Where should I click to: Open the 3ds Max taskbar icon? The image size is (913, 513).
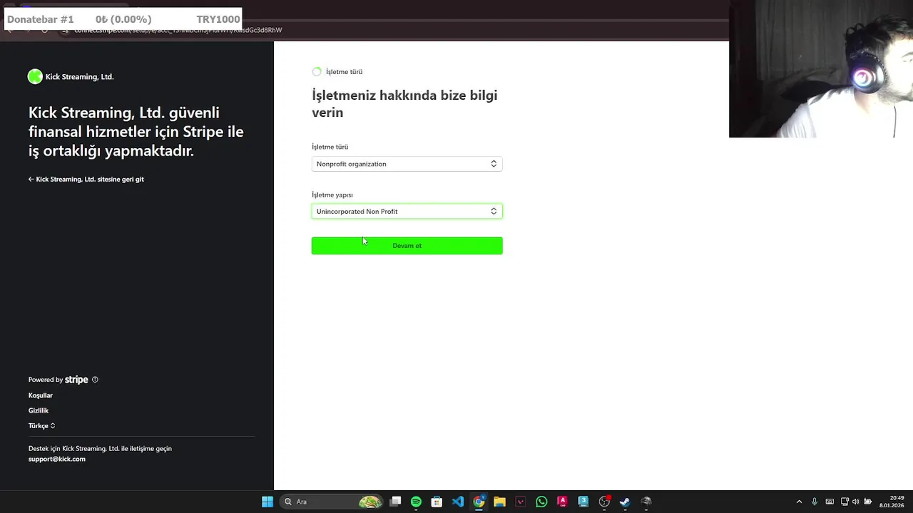(x=583, y=502)
